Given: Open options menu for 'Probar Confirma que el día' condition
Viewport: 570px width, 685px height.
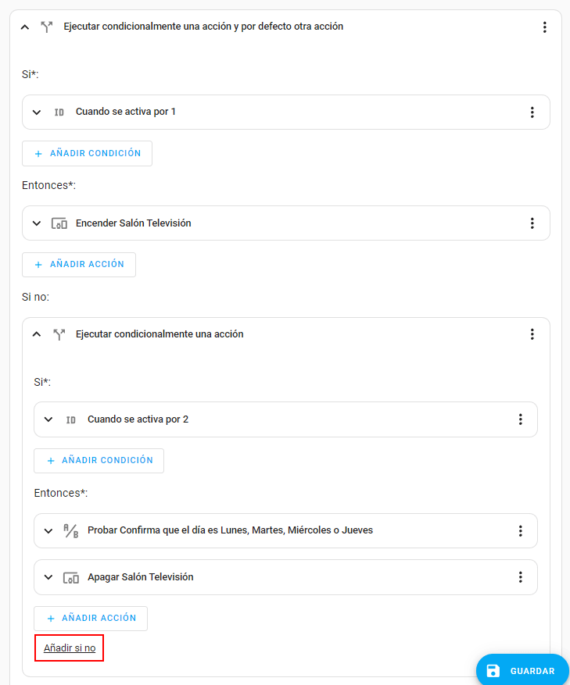Looking at the screenshot, I should 521,531.
